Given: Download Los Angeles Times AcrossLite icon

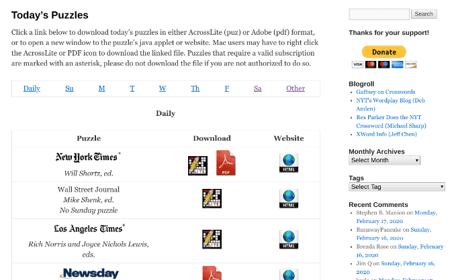Looking at the screenshot, I should [212, 239].
